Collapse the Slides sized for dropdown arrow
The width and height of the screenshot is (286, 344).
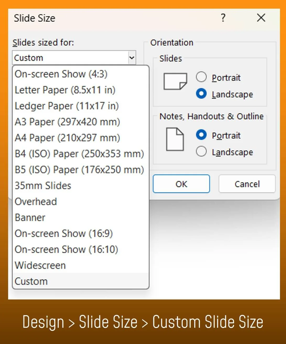pyautogui.click(x=132, y=58)
